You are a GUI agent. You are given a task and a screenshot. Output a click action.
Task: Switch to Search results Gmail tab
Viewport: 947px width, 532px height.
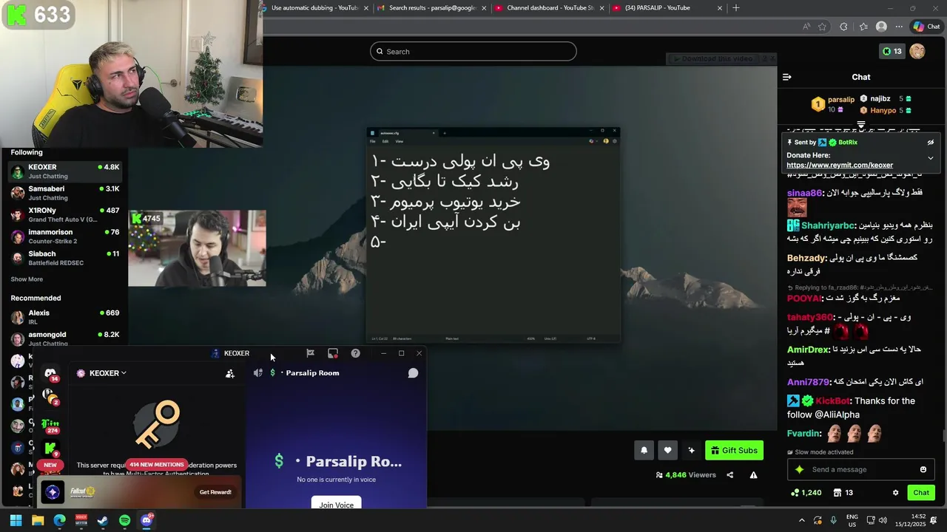tap(433, 8)
